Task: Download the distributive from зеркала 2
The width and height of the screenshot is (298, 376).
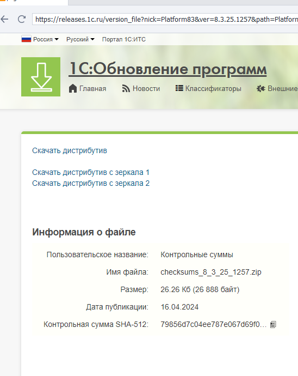Action: pyautogui.click(x=91, y=184)
